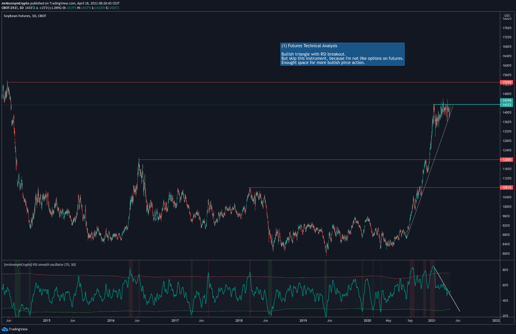The height and width of the screenshot is (334, 516).
Task: Click the red 1081'6 price label
Action: coord(507,188)
